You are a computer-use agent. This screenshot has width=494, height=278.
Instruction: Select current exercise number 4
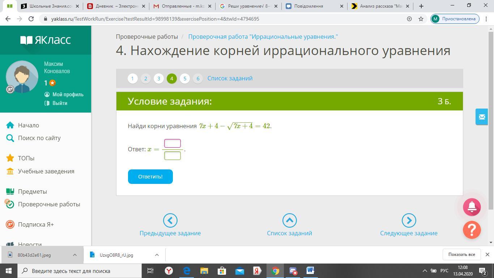click(171, 79)
